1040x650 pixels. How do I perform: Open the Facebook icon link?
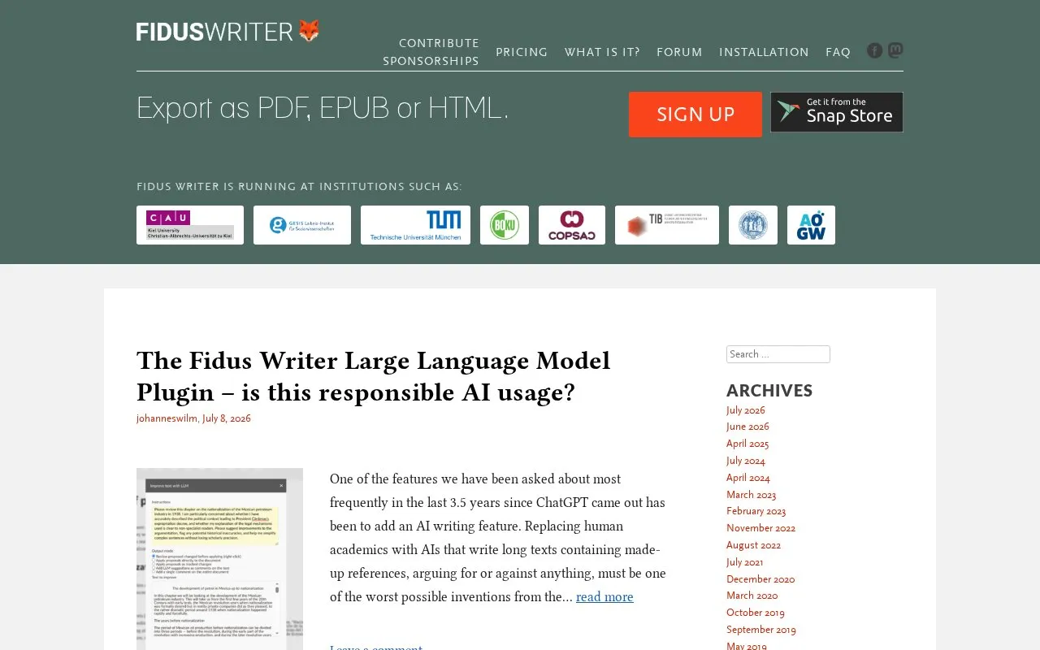pos(874,50)
